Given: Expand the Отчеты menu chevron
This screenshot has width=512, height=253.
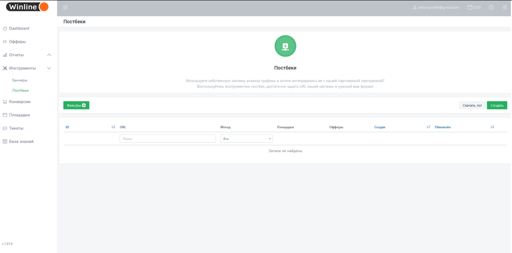Looking at the screenshot, I should 49,55.
